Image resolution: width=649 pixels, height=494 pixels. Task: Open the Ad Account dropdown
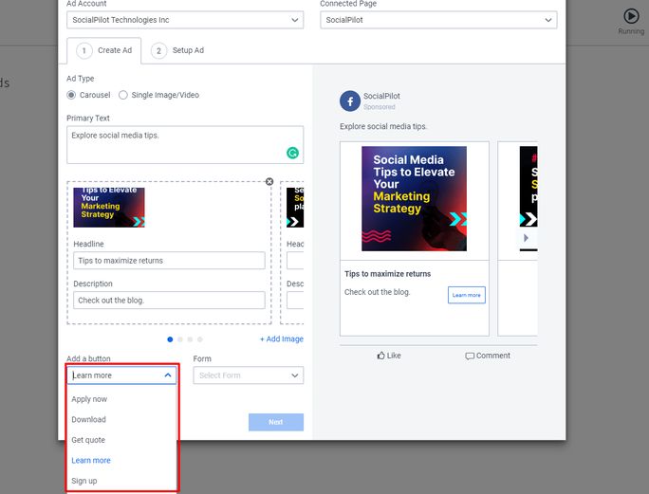coord(185,20)
